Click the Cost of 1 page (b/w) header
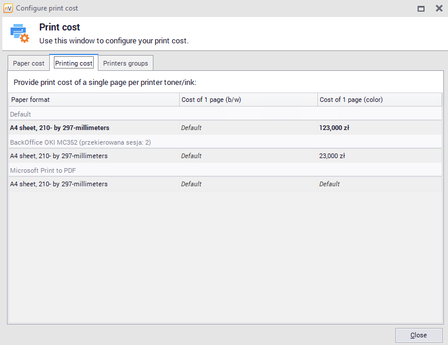This screenshot has width=448, height=345. click(248, 100)
